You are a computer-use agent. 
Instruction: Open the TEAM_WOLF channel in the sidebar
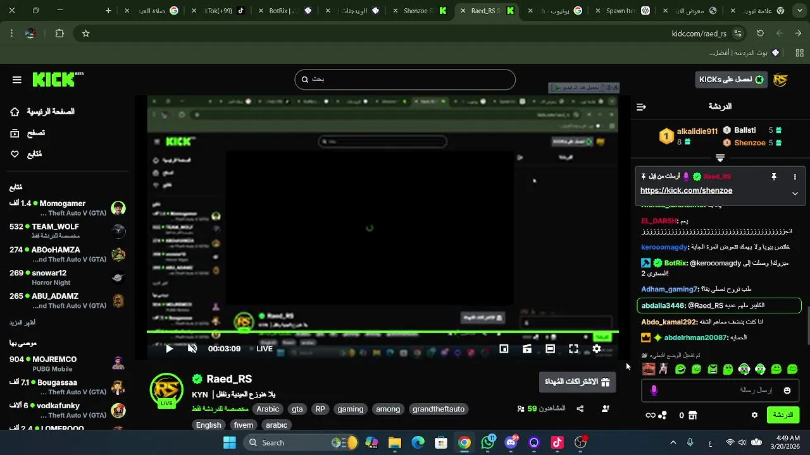click(x=68, y=231)
